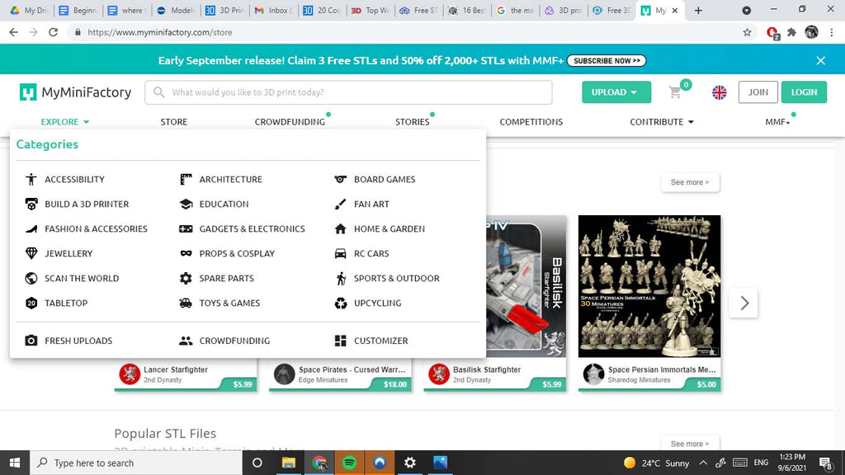Screen dimensions: 845x475
Task: Click the $18.00 Space Pirates price tag
Action: coord(395,384)
